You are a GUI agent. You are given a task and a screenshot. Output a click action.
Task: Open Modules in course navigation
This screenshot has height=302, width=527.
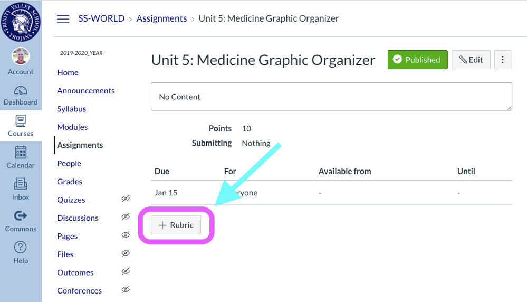(x=72, y=127)
